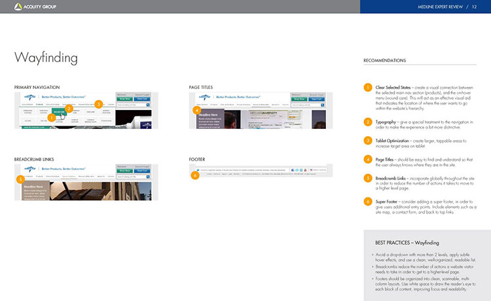Click orange badge 3 beside Tablet Optimization
The width and height of the screenshot is (491, 301).
click(x=368, y=141)
